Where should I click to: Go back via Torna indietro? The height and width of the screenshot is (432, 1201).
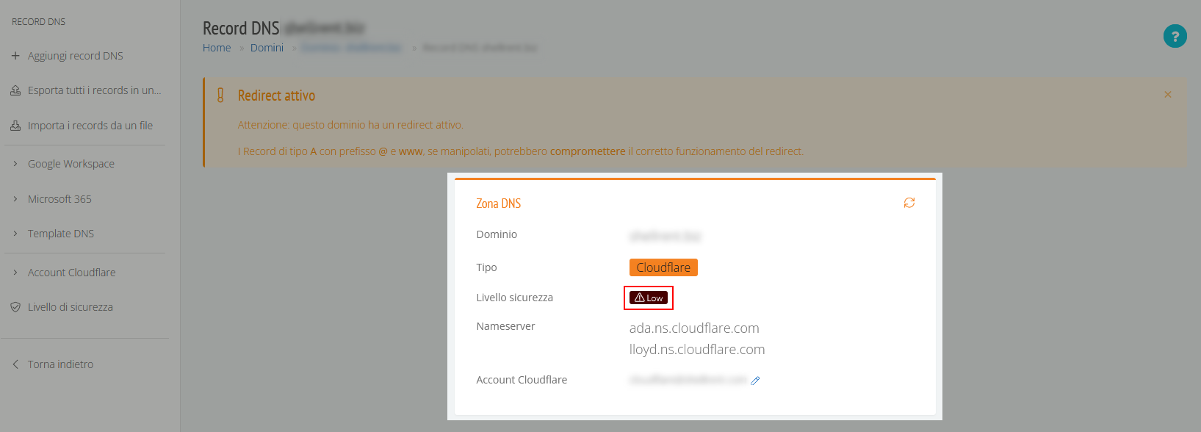coord(60,364)
